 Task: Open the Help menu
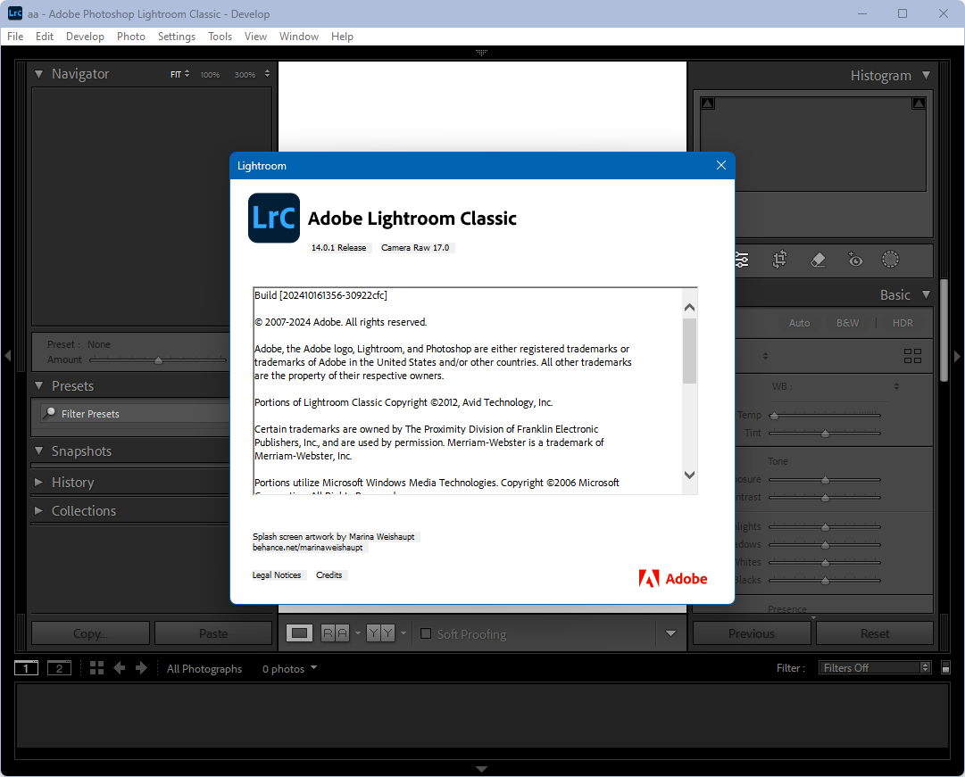point(342,37)
